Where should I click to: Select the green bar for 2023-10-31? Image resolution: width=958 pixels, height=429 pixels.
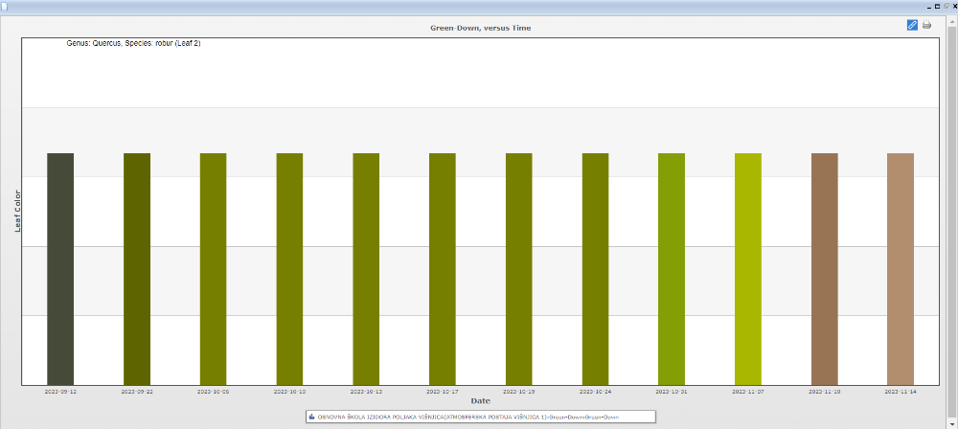pyautogui.click(x=672, y=268)
